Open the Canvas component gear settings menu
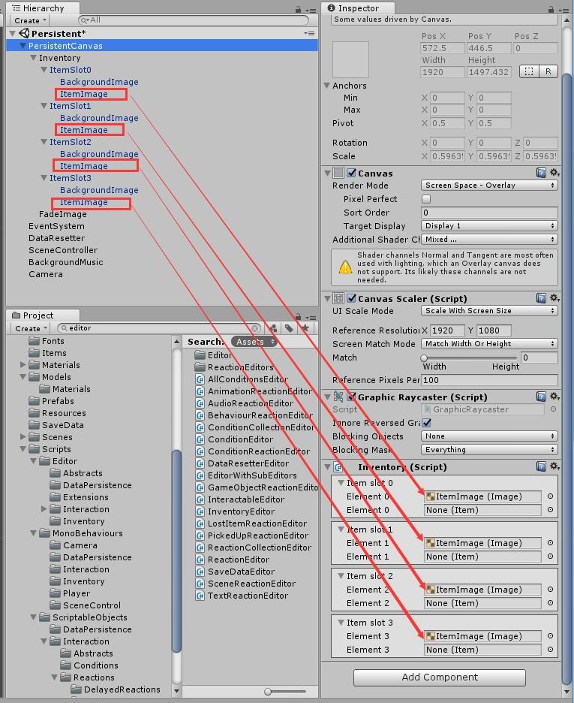Screen dimensions: 574x703 click(x=554, y=173)
